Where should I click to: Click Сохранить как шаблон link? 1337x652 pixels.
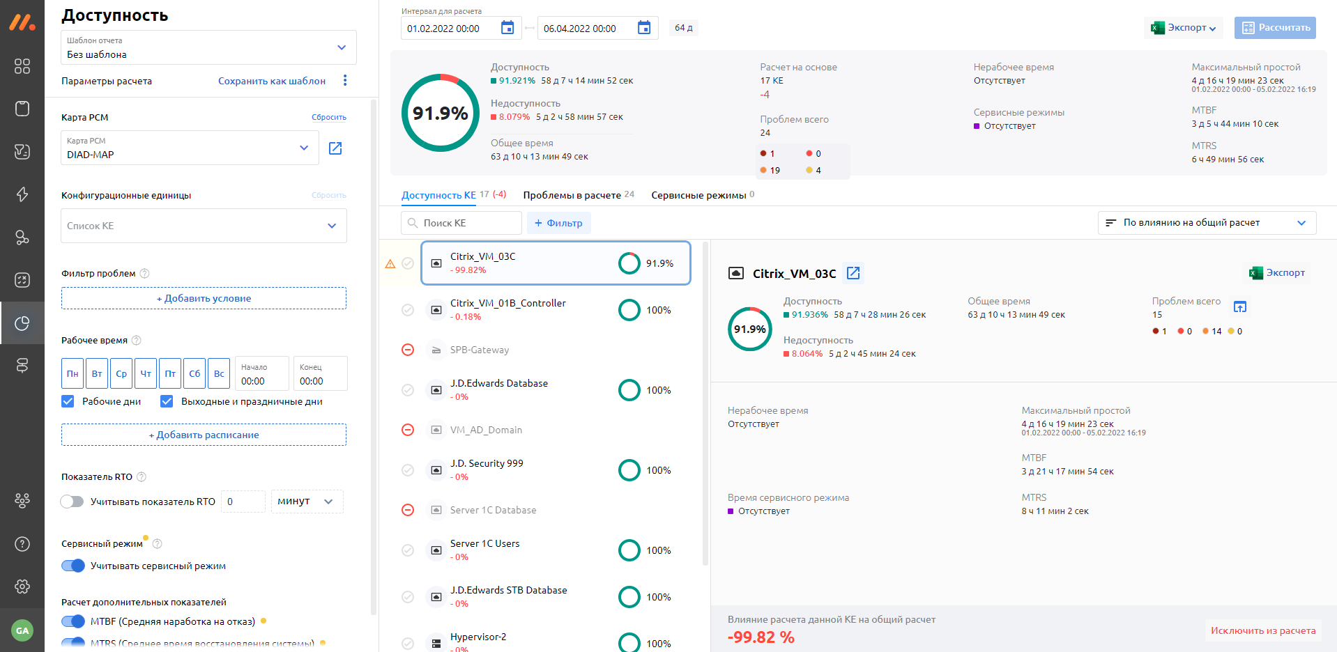[272, 81]
